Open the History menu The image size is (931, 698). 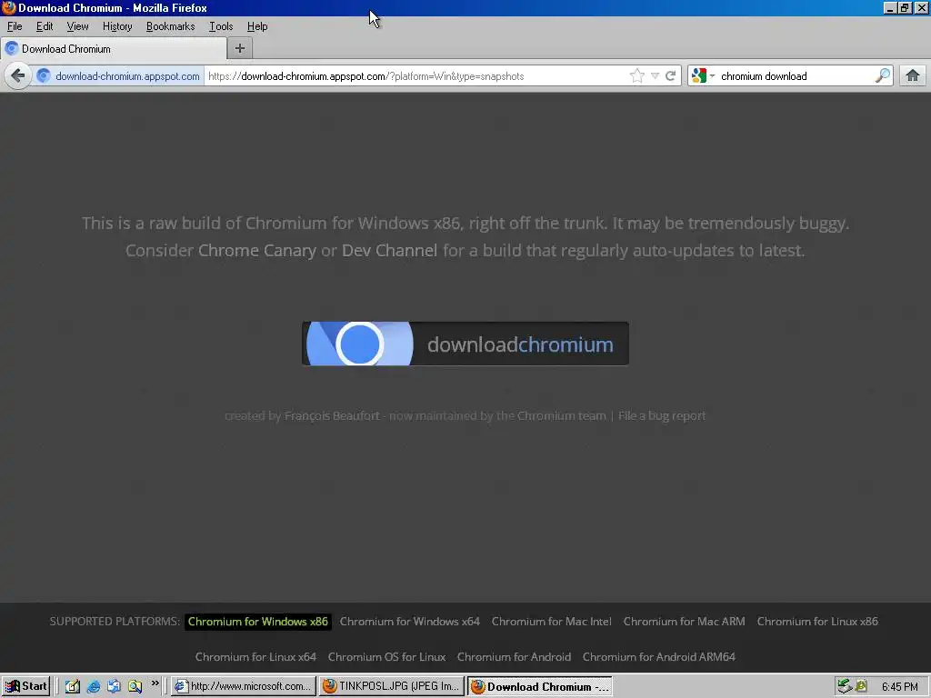tap(117, 26)
